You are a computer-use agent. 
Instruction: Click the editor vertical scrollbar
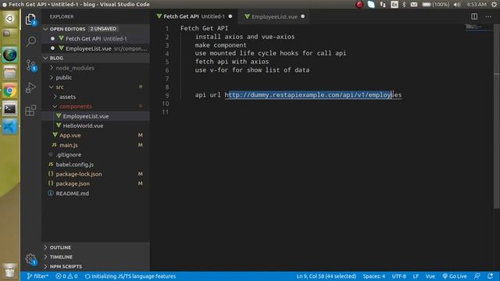click(497, 116)
